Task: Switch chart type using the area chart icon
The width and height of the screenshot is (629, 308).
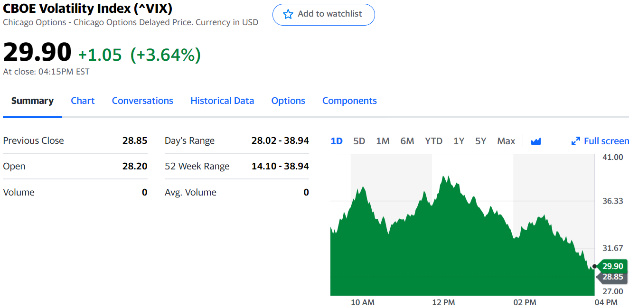Action: (536, 141)
